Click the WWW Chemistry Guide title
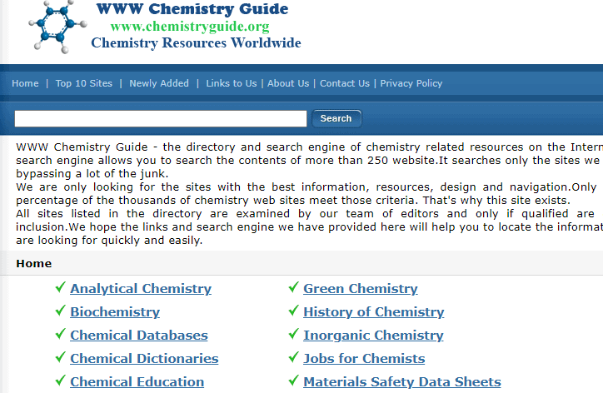This screenshot has width=603, height=393. 192,8
